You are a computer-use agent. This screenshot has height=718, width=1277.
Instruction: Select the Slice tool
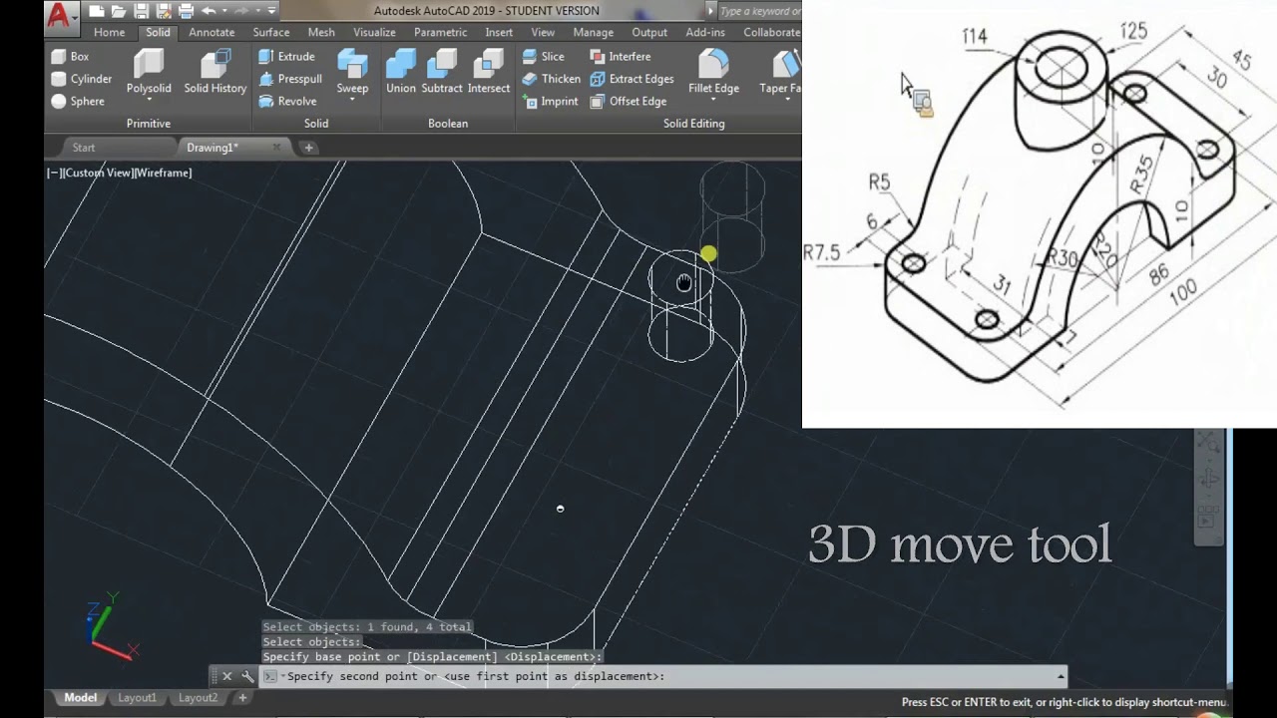(544, 57)
